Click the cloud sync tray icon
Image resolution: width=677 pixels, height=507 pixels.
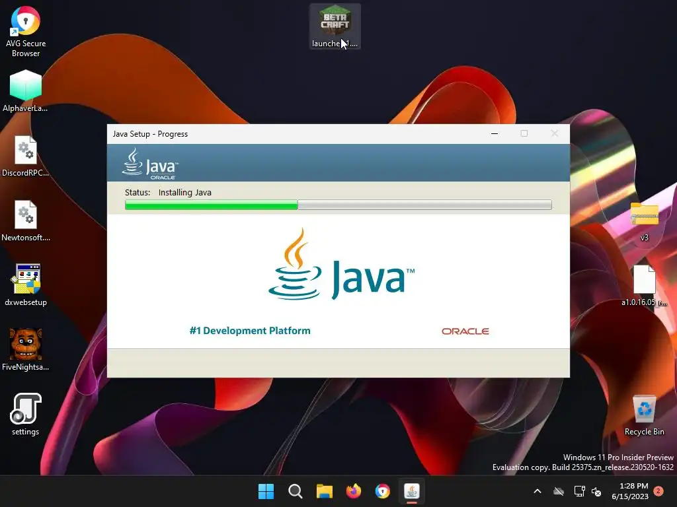pos(559,491)
